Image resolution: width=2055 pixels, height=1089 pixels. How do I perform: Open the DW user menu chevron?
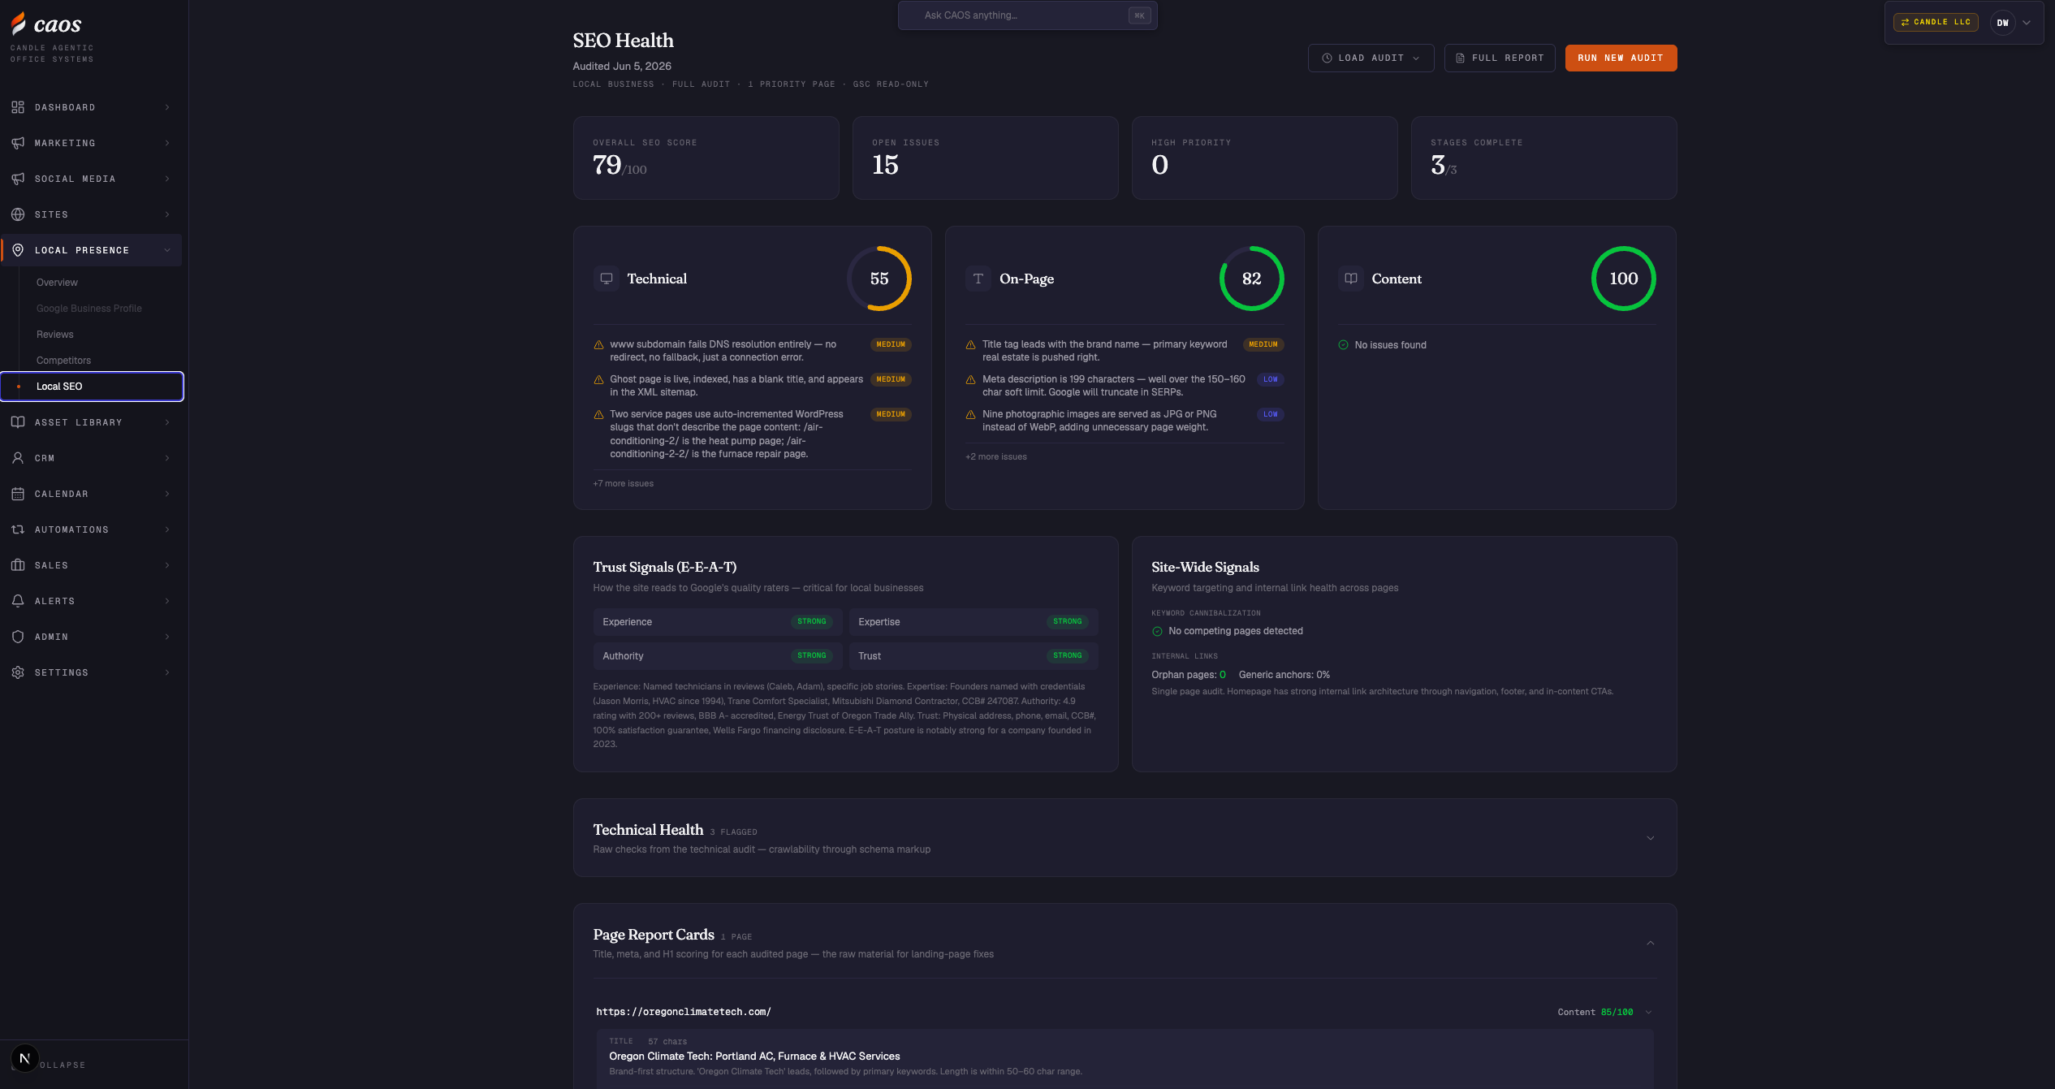point(2027,23)
